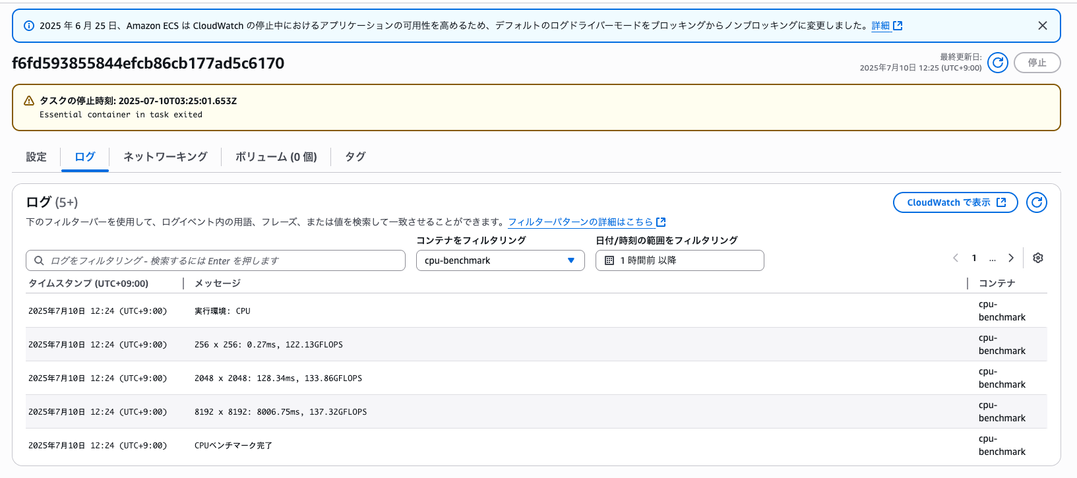The height and width of the screenshot is (478, 1077).
Task: Click the タイムスタンプ (UTC+09:00) column header
Action: [x=88, y=284]
